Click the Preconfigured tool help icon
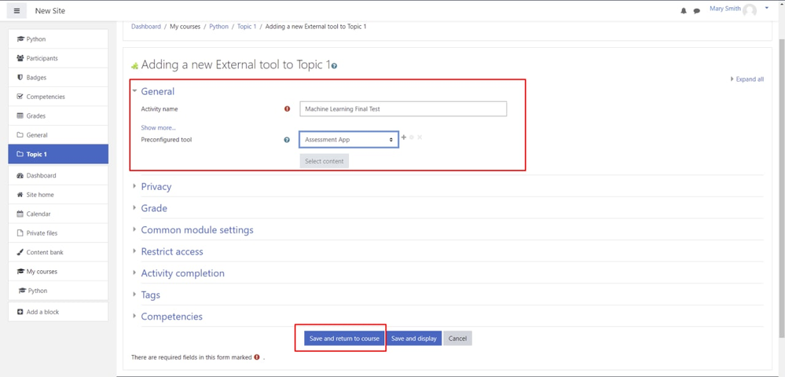The height and width of the screenshot is (377, 785). coord(287,140)
